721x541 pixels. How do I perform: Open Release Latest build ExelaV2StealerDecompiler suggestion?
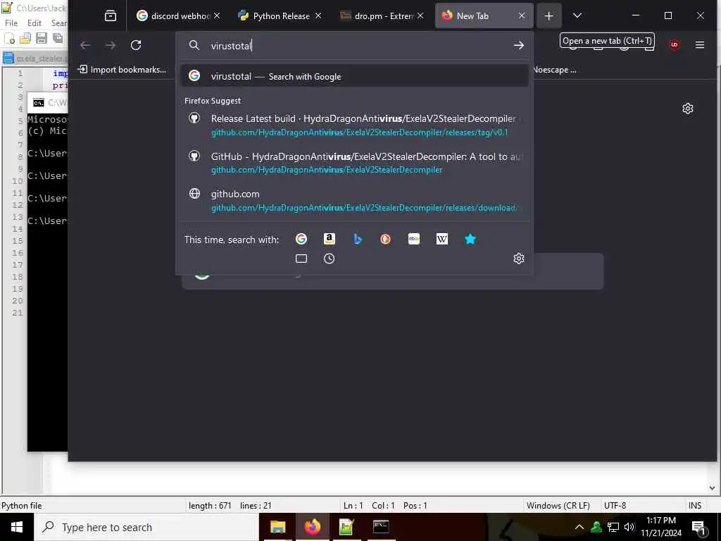354,125
